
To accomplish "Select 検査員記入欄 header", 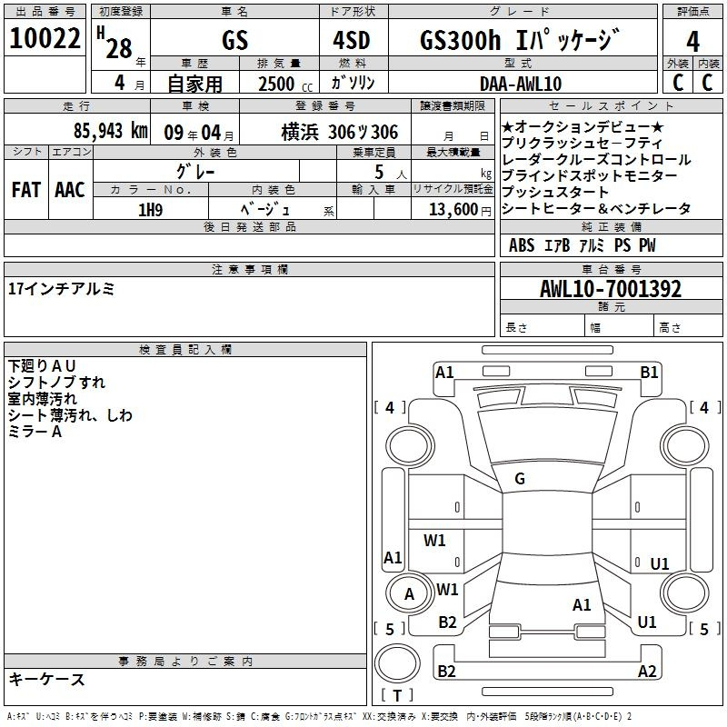I will coord(185,350).
